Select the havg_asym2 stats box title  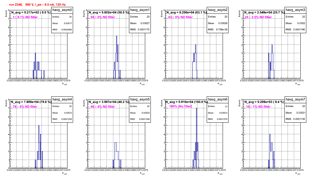pyautogui.click(x=218, y=10)
